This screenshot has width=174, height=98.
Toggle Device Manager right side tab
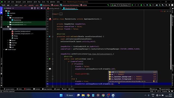[173, 21]
